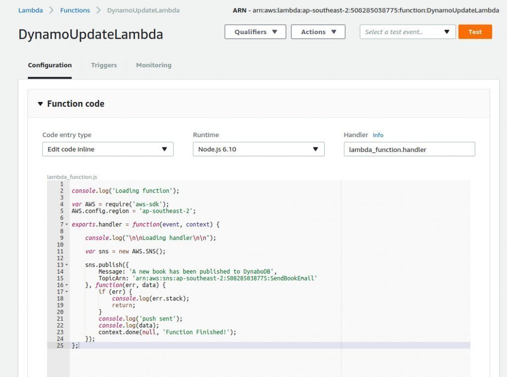Go to Lambda breadcrumb link
The width and height of the screenshot is (507, 377).
pyautogui.click(x=30, y=10)
